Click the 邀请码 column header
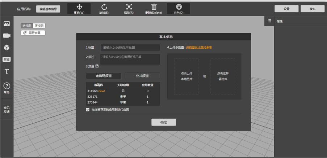The height and width of the screenshot is (158, 327). 98,85
